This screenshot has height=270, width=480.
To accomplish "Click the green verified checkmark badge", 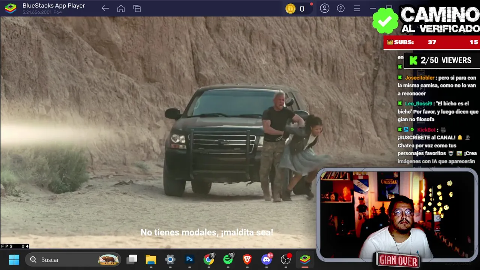I will pyautogui.click(x=385, y=21).
